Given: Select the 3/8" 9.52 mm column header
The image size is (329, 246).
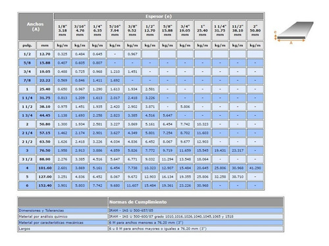Looking at the screenshot, I should 132,30.
